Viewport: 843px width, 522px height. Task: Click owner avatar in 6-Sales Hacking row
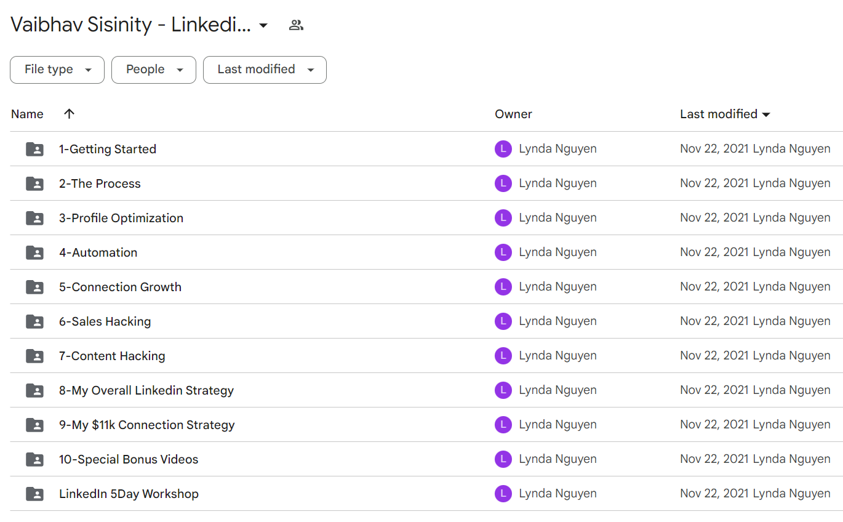503,321
